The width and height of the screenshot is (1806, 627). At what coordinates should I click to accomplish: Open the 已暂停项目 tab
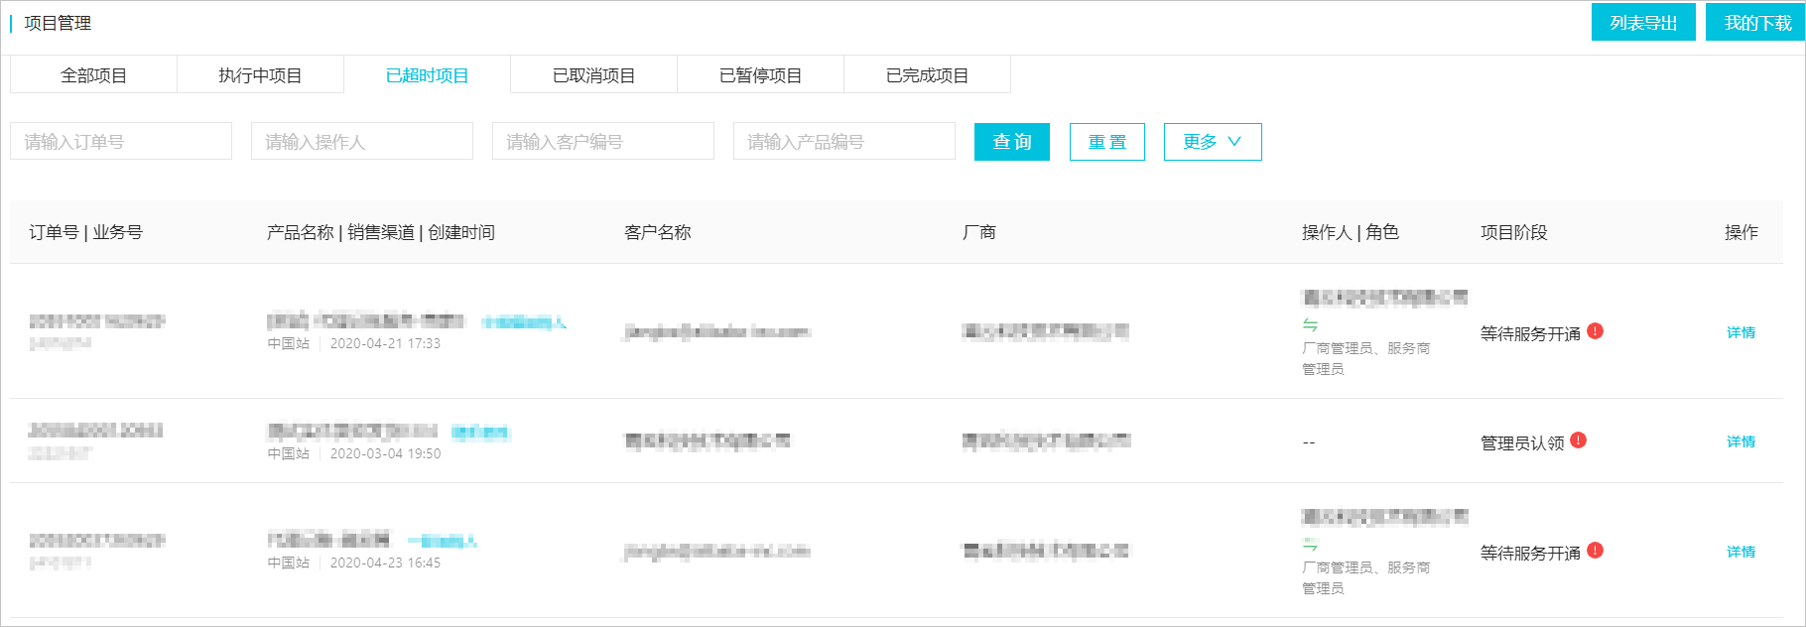(760, 75)
